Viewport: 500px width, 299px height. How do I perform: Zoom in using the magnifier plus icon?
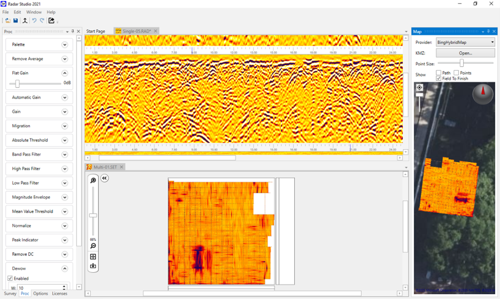click(93, 181)
